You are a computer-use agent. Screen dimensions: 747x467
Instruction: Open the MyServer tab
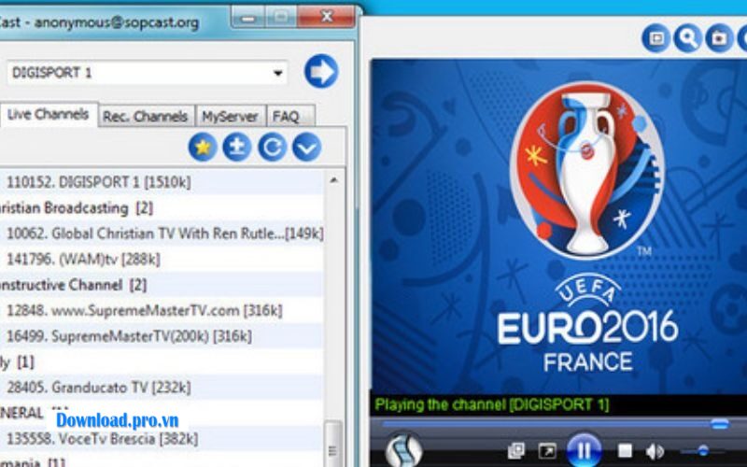point(230,116)
